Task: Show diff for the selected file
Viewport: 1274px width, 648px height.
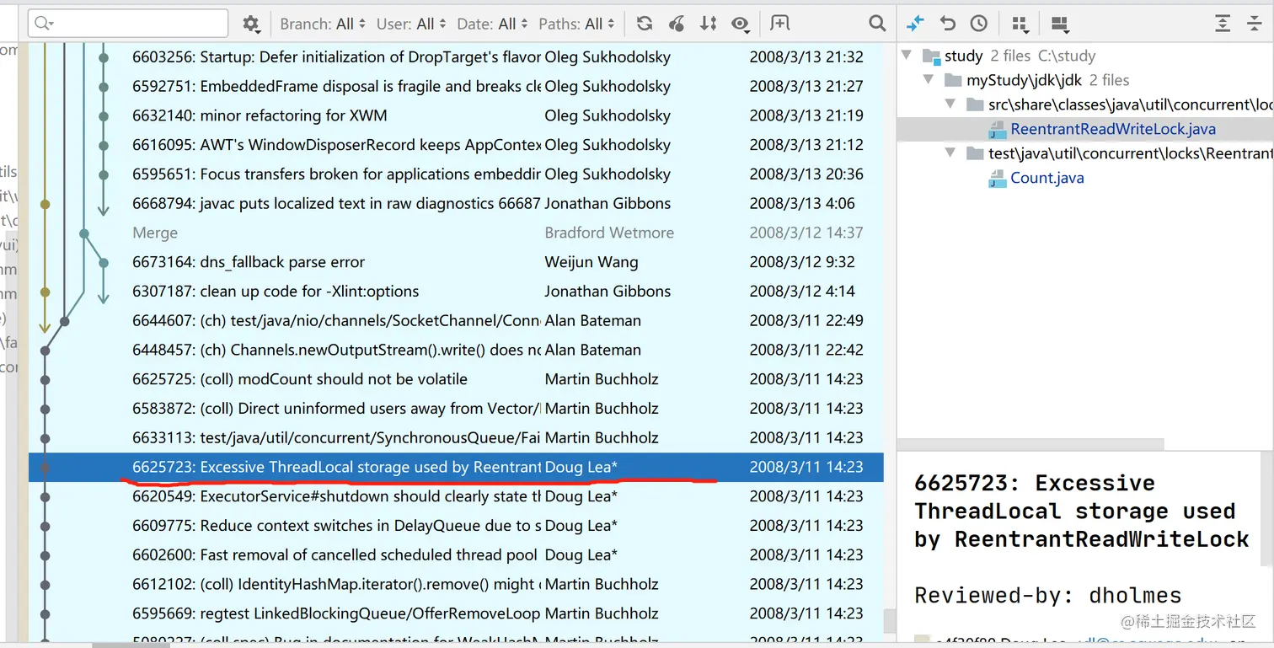Action: [x=916, y=24]
